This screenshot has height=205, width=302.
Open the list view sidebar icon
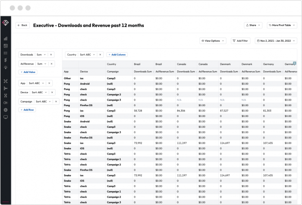[x=6, y=53]
